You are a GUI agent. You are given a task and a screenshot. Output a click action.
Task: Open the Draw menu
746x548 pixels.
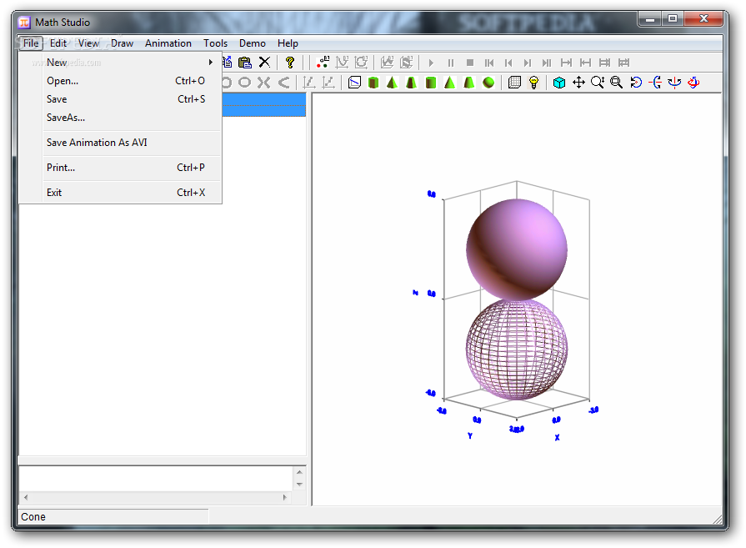[122, 43]
